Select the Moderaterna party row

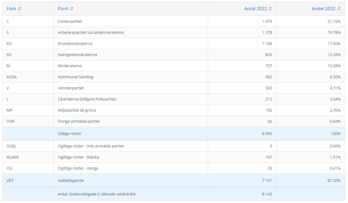(x=70, y=66)
